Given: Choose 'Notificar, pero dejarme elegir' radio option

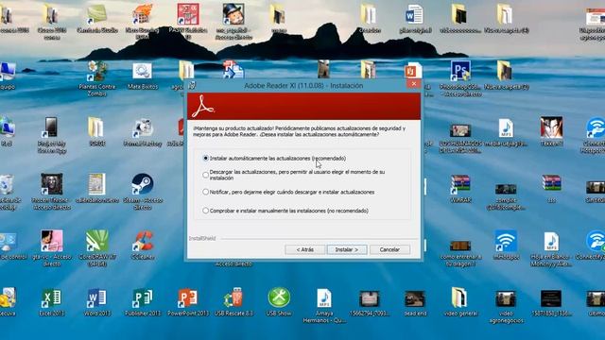Looking at the screenshot, I should click(205, 192).
